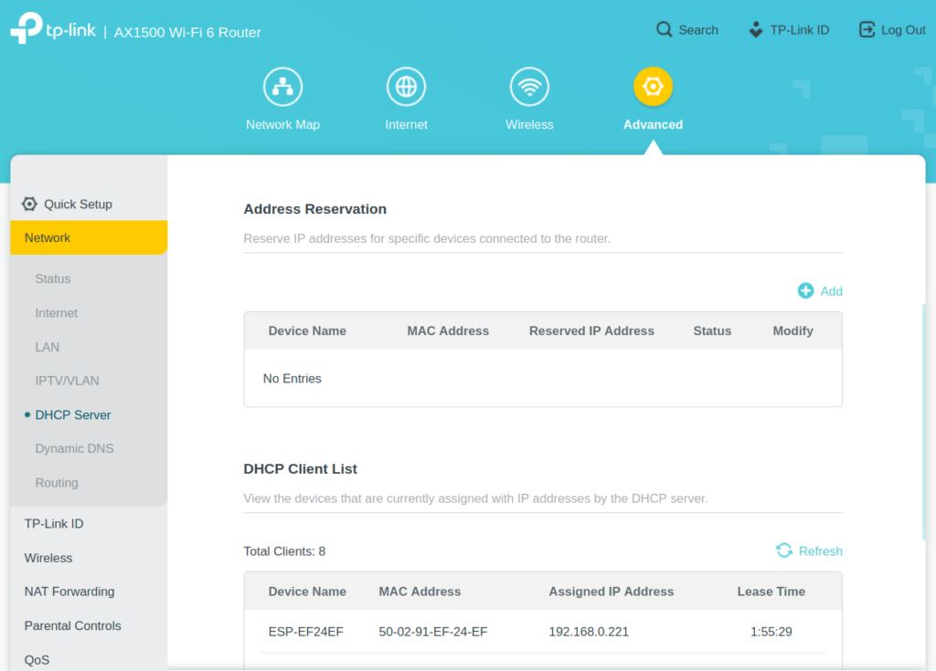Screen dimensions: 936x671
Task: Click reservation table Device Name header
Action: coord(307,331)
